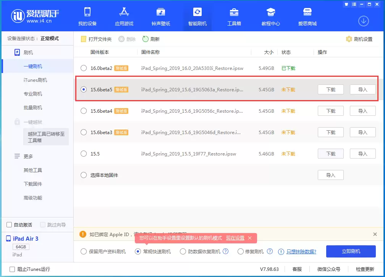Image resolution: width=385 pixels, height=277 pixels.
Task: Download the 15.5 firmware
Action: 330,154
